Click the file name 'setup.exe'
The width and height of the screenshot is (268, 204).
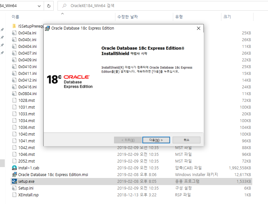[26, 182]
